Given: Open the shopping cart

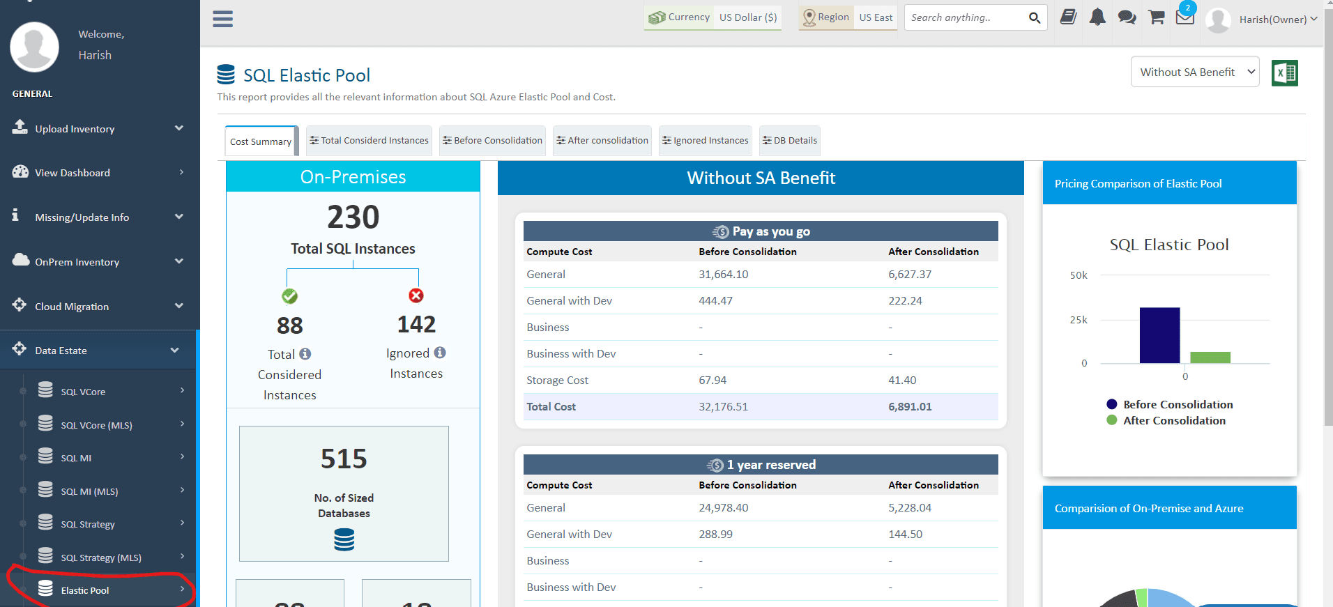Looking at the screenshot, I should (1157, 17).
